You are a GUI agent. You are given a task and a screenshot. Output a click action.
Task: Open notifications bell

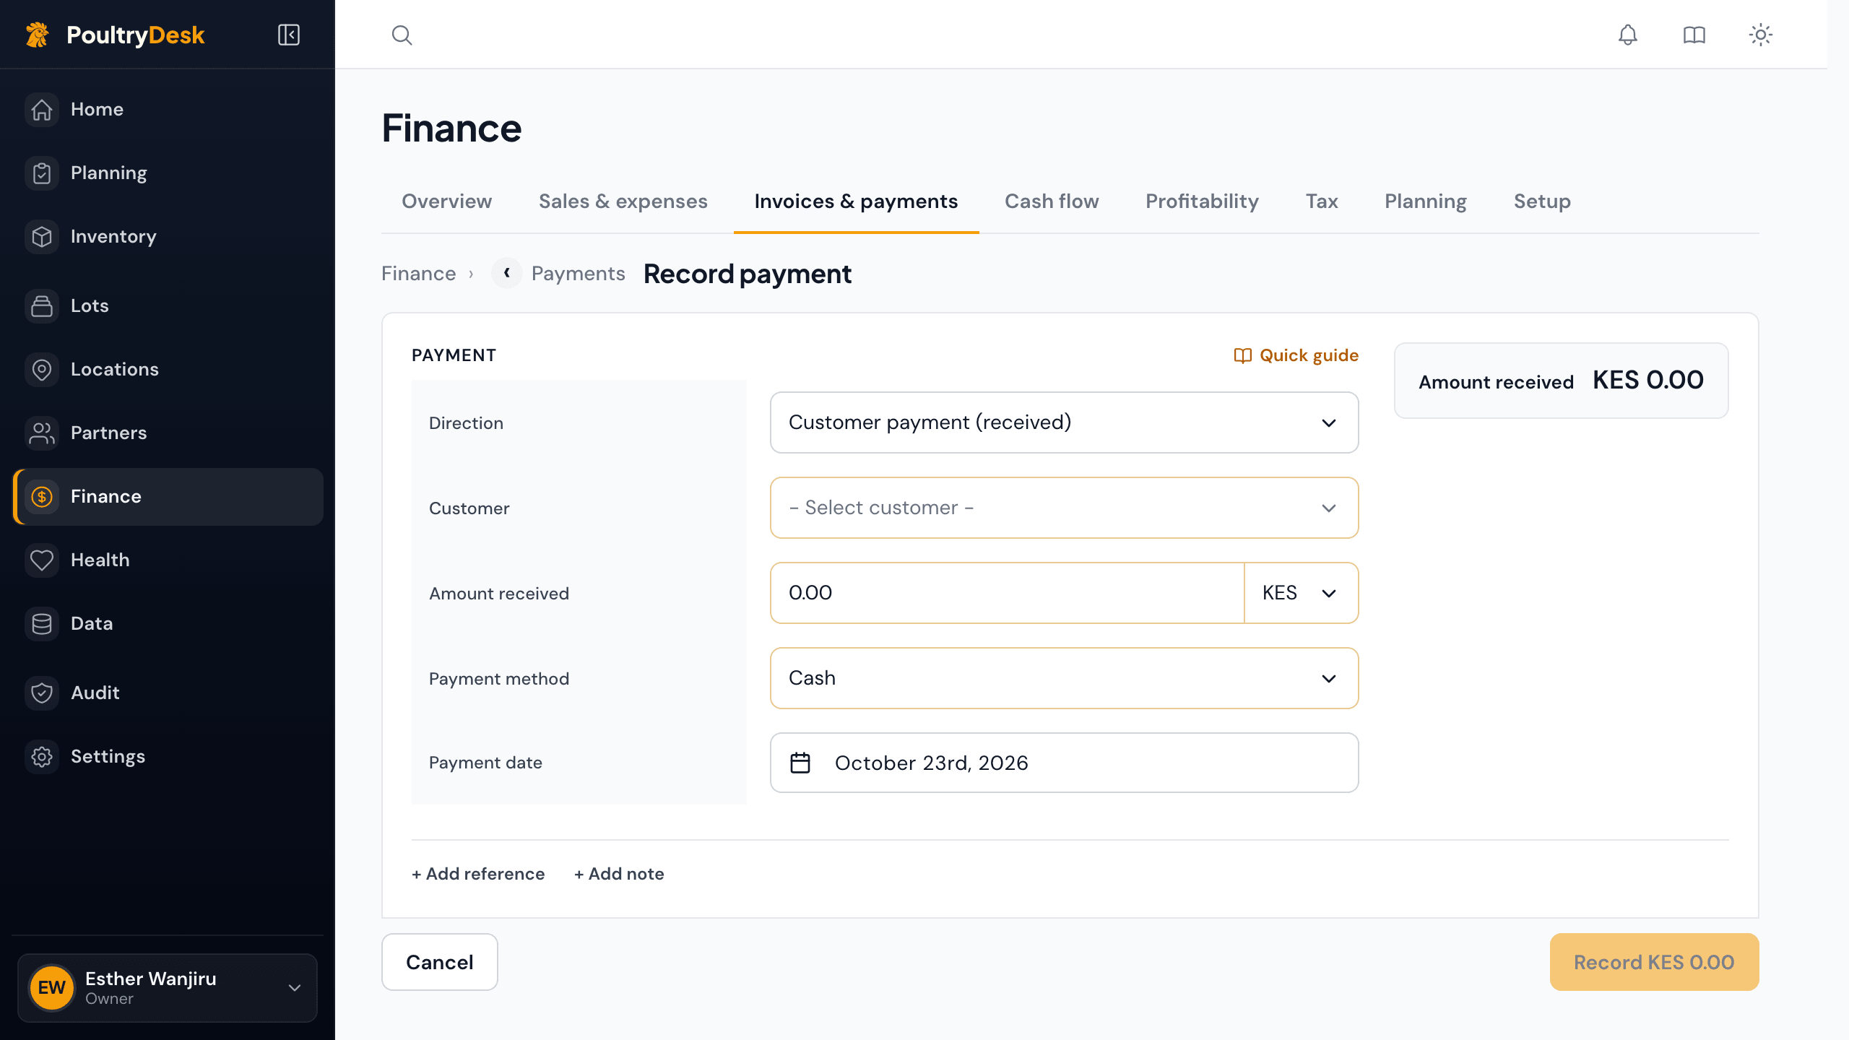1627,35
